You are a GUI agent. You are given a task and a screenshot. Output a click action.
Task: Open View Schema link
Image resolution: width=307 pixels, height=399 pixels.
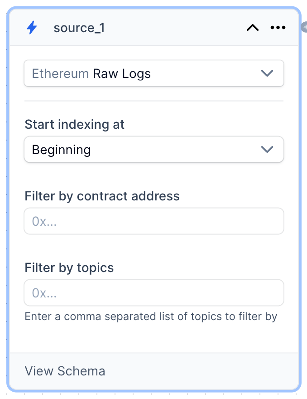[x=65, y=371]
